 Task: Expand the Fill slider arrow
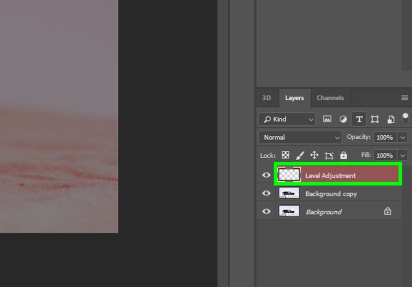(403, 155)
